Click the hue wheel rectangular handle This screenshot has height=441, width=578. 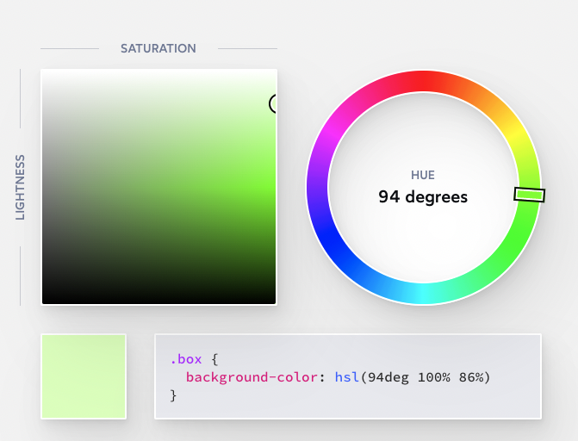[x=530, y=195]
